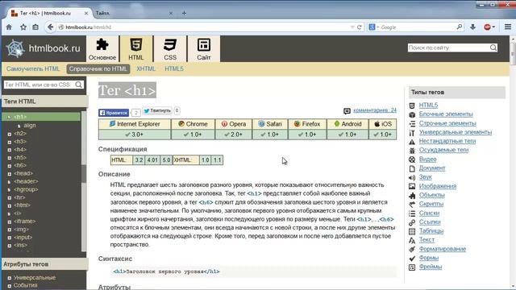
Task: Click the bug icon for Осуждаемые теги
Action: coord(412,151)
